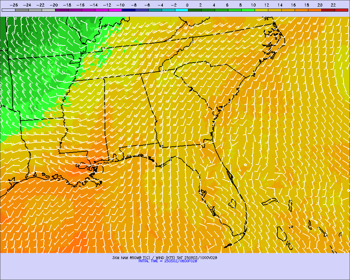The image size is (350, 280).
Task: Click the dark green swatch between 0 and 2
Action: [195, 10]
